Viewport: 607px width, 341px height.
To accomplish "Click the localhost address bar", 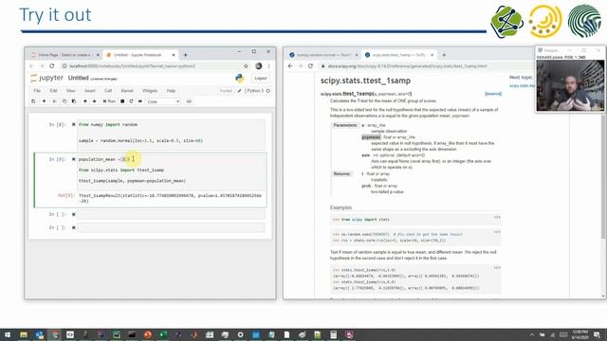I will tap(151, 66).
